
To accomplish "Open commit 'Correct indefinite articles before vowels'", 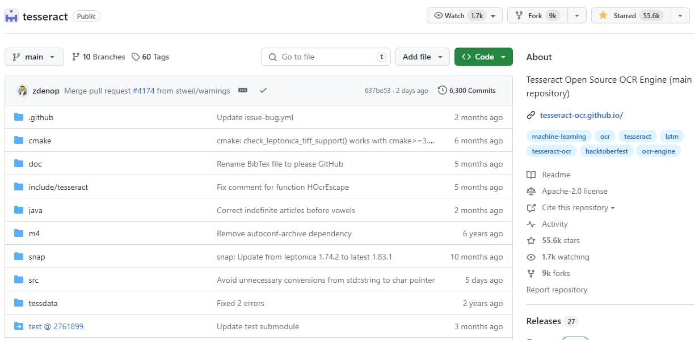I will pyautogui.click(x=286, y=210).
